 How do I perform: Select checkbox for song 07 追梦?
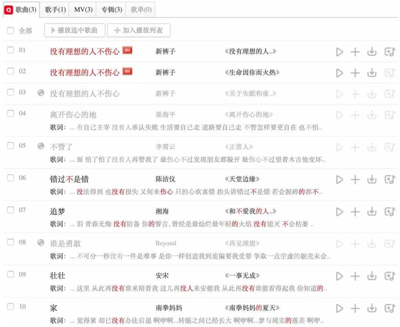10,210
